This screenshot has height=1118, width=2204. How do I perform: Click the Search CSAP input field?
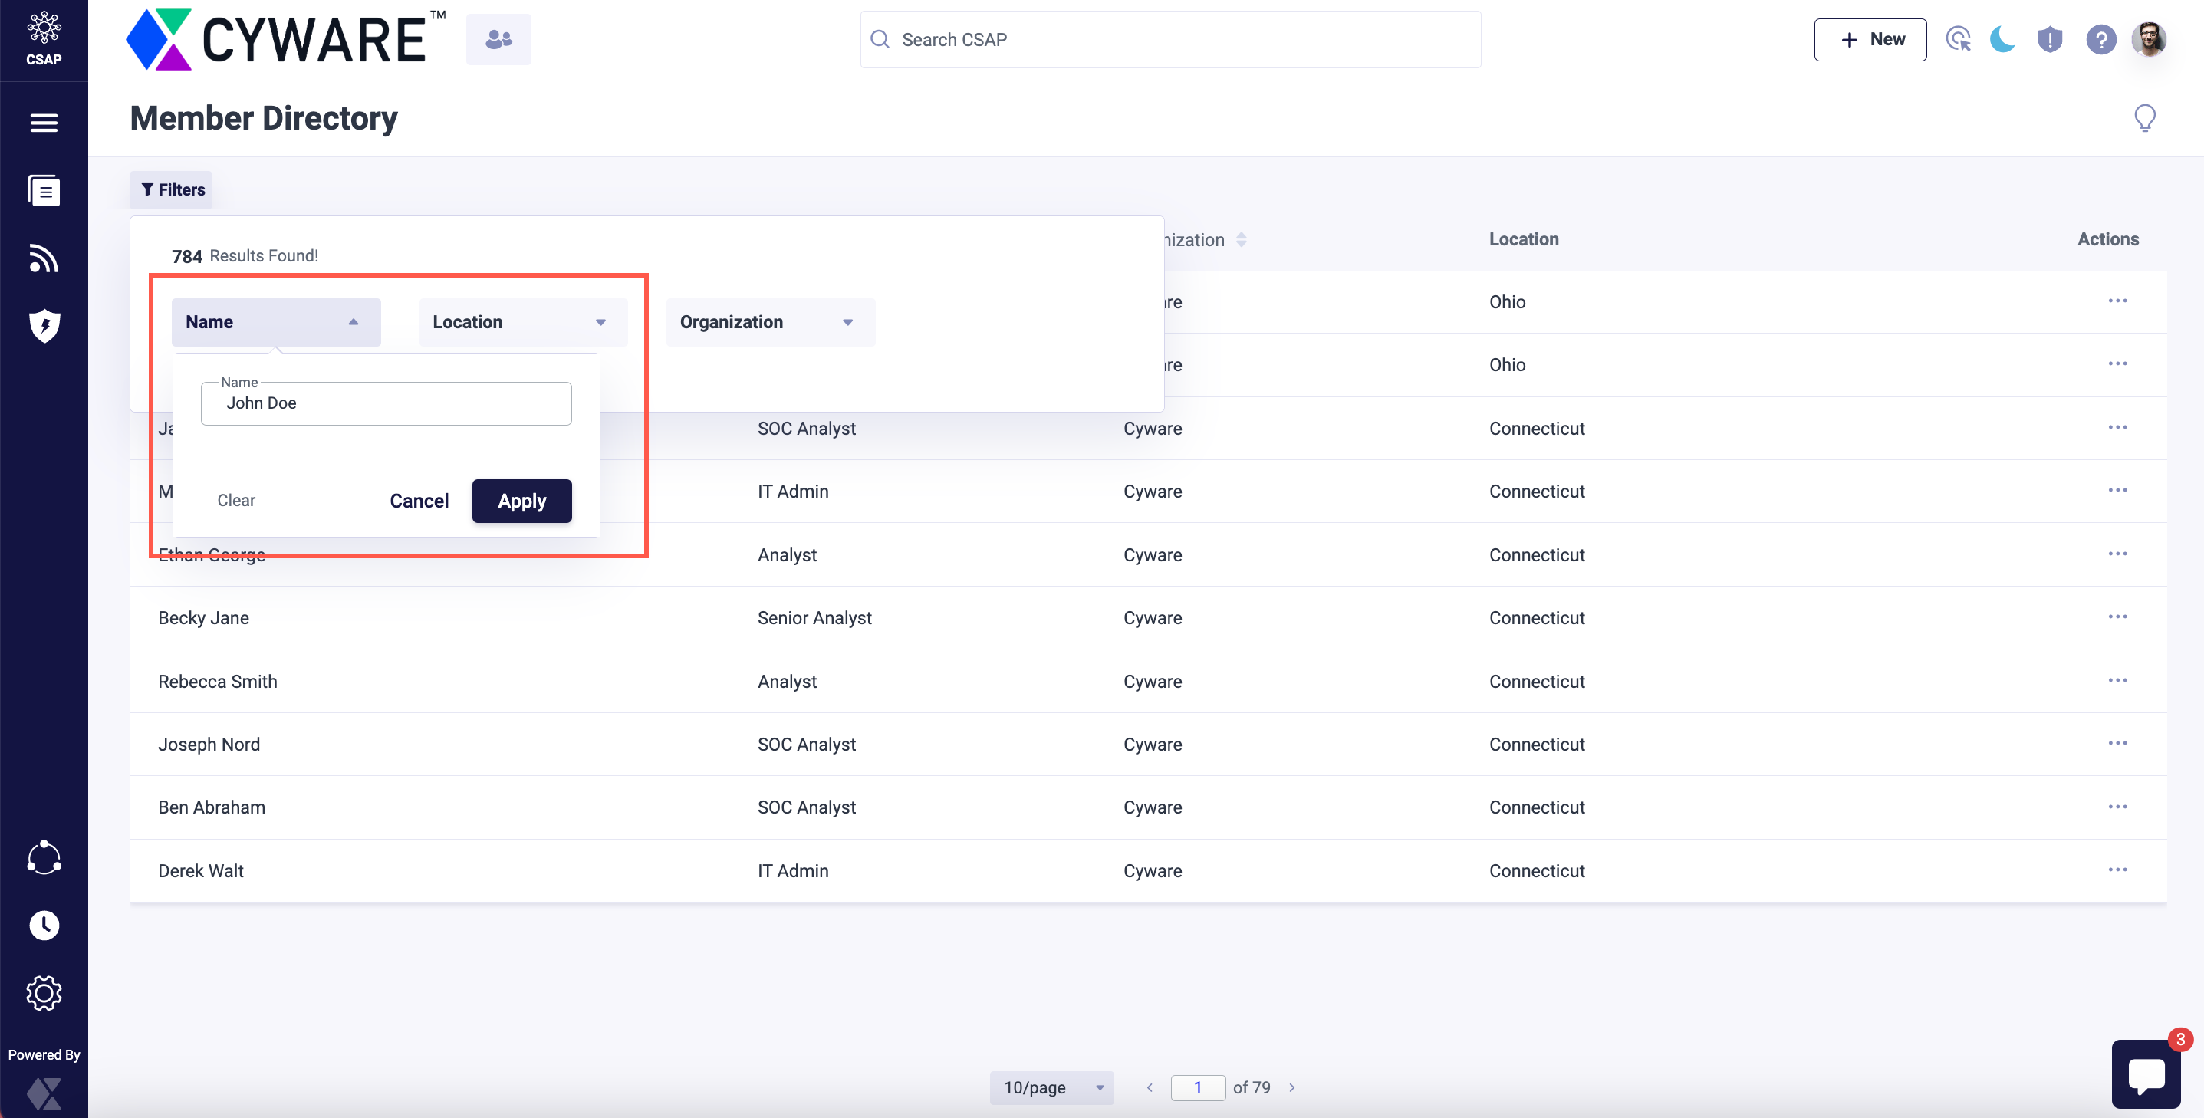pyautogui.click(x=1170, y=39)
